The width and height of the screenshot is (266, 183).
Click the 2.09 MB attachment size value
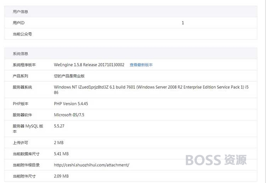pyautogui.click(x=61, y=176)
